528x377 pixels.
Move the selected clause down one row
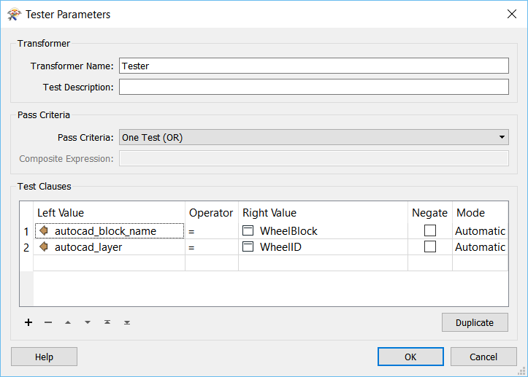coord(88,322)
